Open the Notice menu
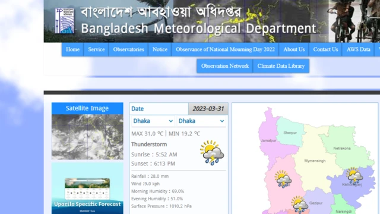380x214 pixels. [160, 49]
